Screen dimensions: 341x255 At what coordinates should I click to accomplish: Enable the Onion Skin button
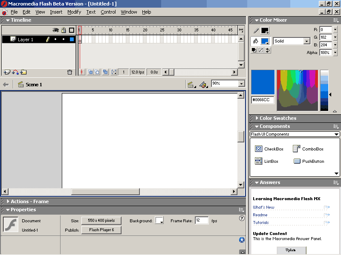90,72
